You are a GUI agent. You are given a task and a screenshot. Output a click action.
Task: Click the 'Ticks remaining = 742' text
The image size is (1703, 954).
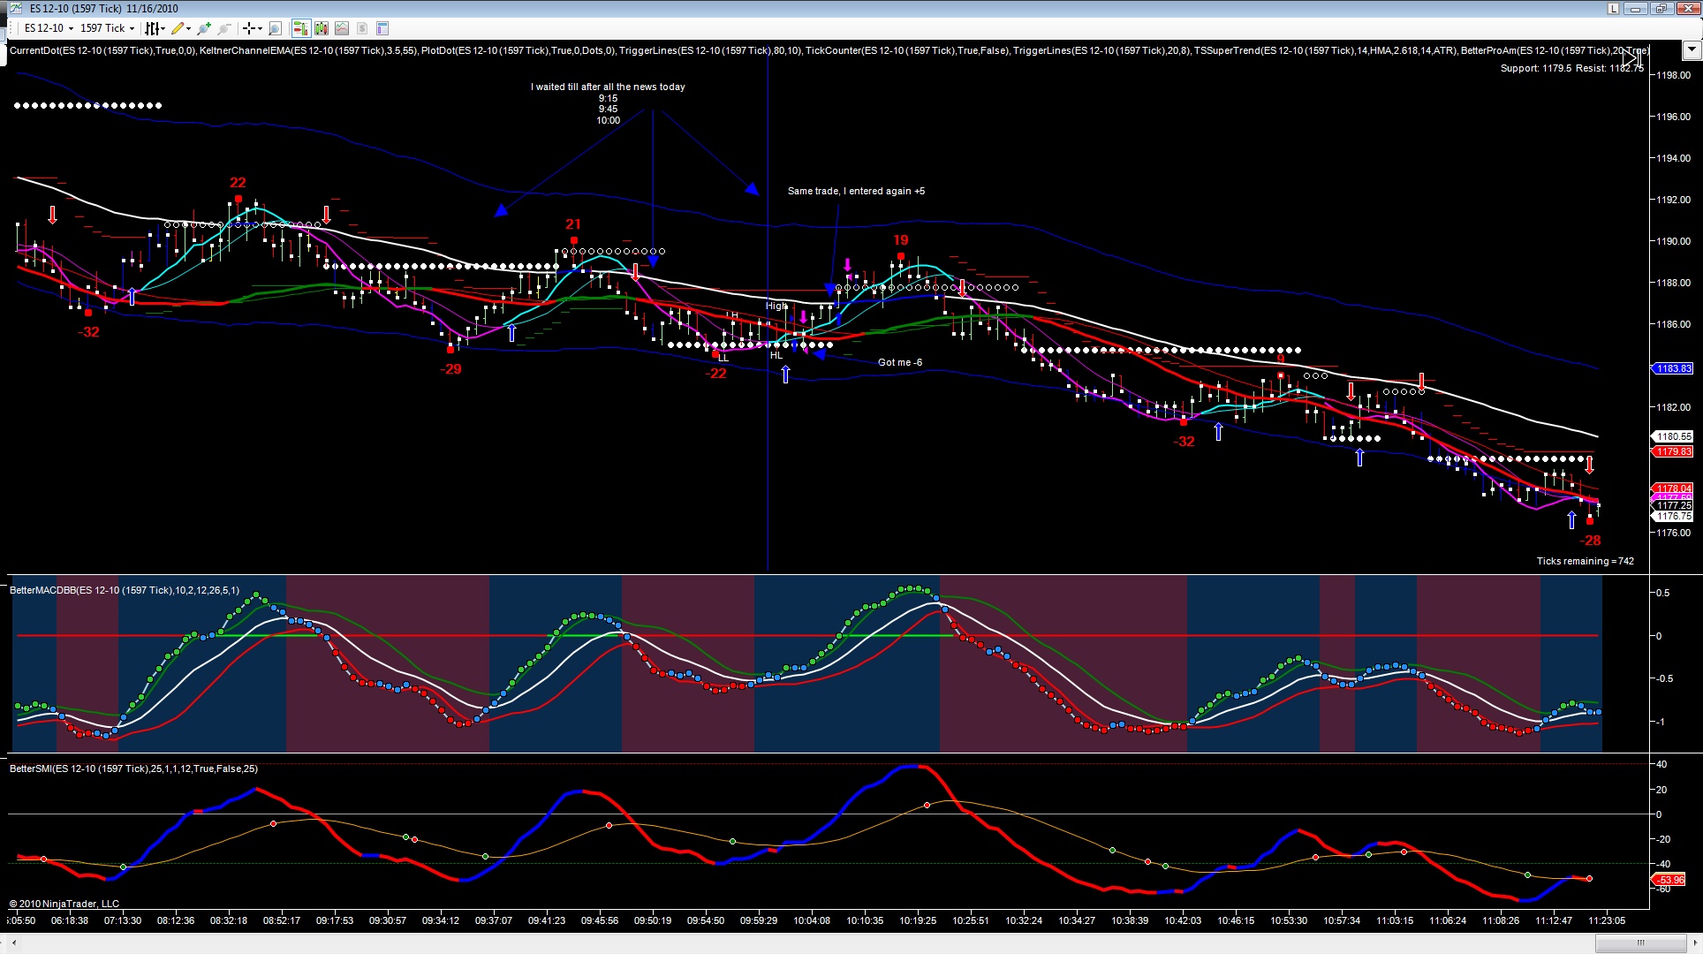coord(1585,561)
